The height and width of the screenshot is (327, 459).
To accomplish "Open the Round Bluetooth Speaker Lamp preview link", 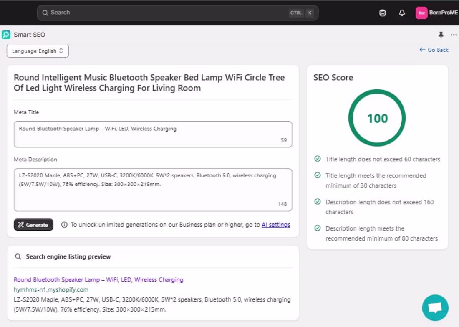I will pos(98,279).
